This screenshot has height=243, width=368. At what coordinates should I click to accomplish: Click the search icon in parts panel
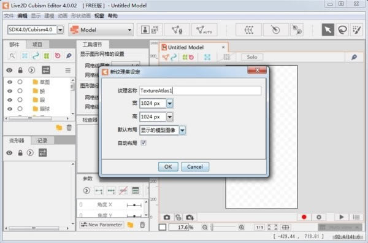[x=12, y=56]
